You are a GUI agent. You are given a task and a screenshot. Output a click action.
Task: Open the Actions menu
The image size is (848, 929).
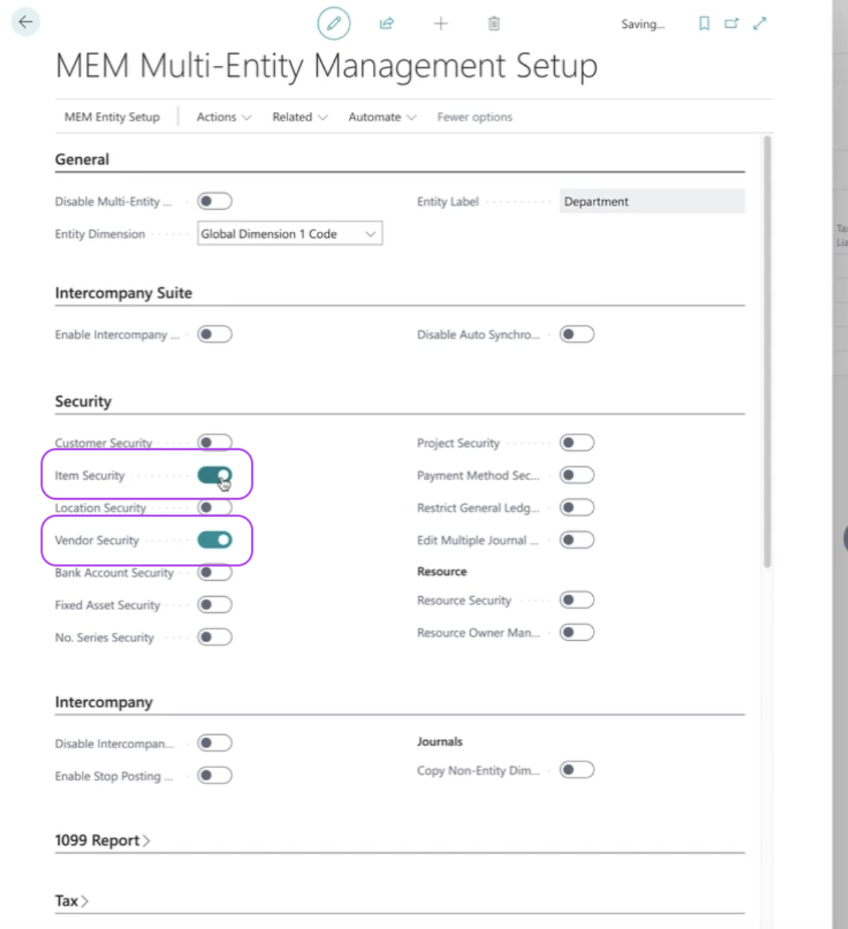tap(224, 117)
